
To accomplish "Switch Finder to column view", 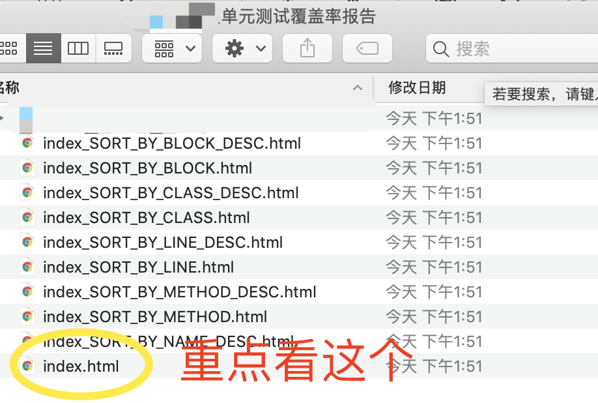I will [78, 48].
